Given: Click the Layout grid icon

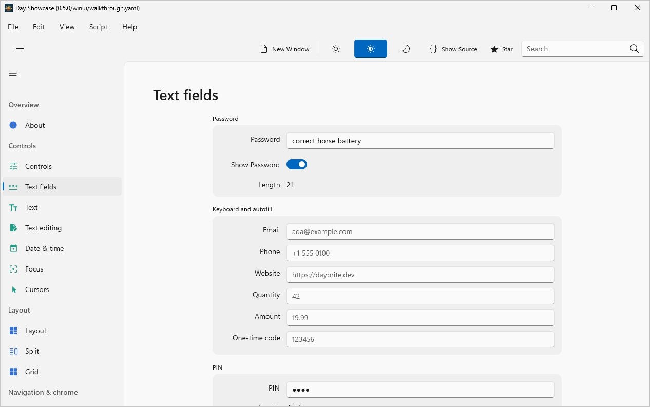Looking at the screenshot, I should pos(14,331).
